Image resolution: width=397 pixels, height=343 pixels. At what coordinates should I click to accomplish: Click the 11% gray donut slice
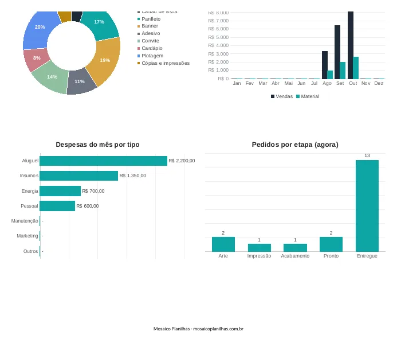coord(81,83)
